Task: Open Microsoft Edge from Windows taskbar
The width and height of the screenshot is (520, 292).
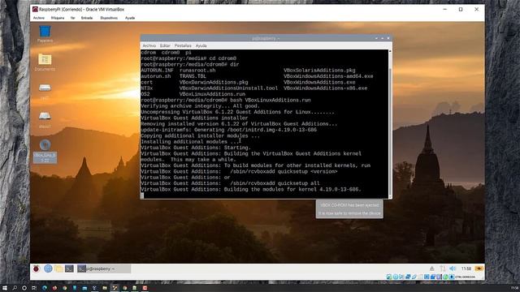Action: (x=45, y=288)
